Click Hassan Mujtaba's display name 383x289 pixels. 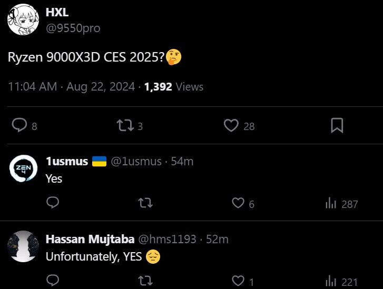point(90,239)
